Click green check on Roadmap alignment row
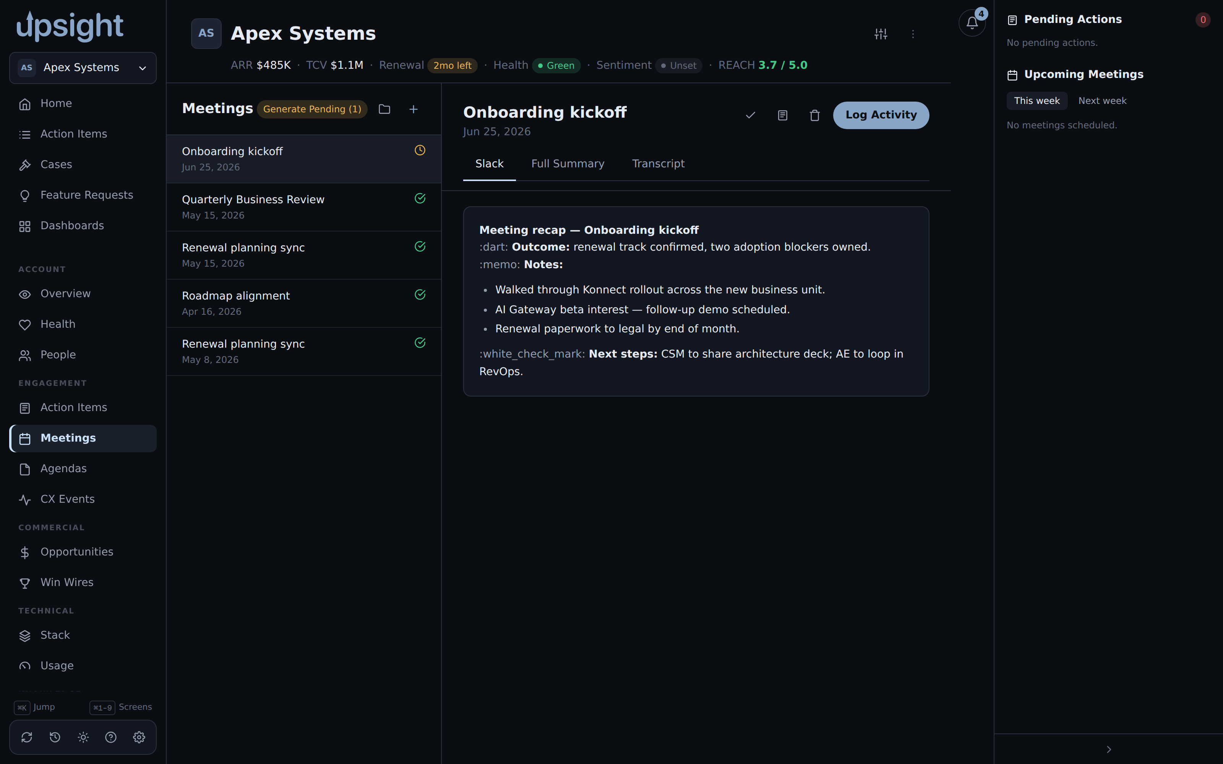 (420, 295)
